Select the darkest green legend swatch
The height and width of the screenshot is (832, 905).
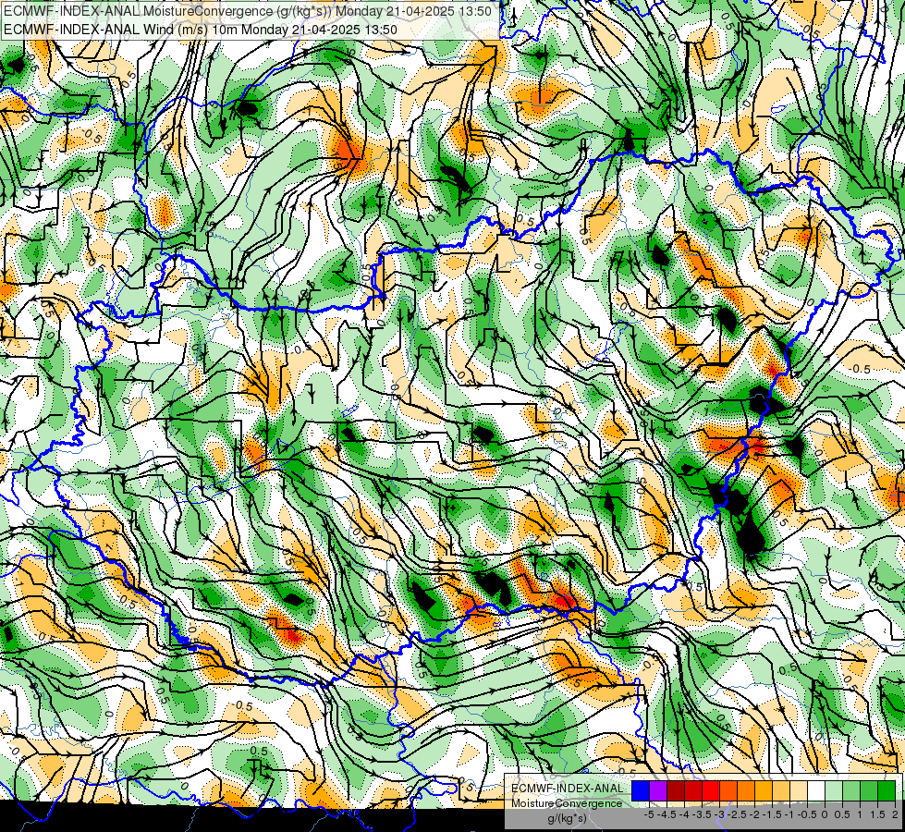coord(887,791)
